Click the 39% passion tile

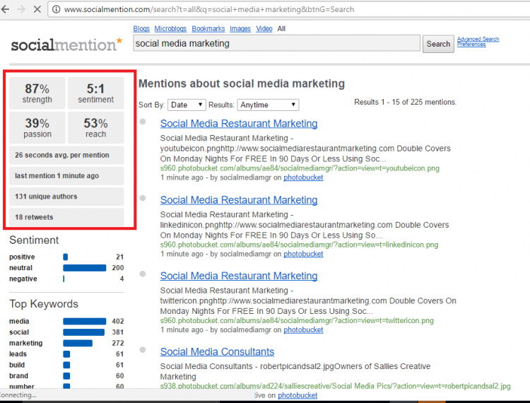[x=37, y=128]
